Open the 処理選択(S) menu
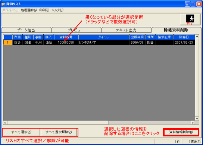Viewport: 203px width, 145px height. (x=29, y=10)
